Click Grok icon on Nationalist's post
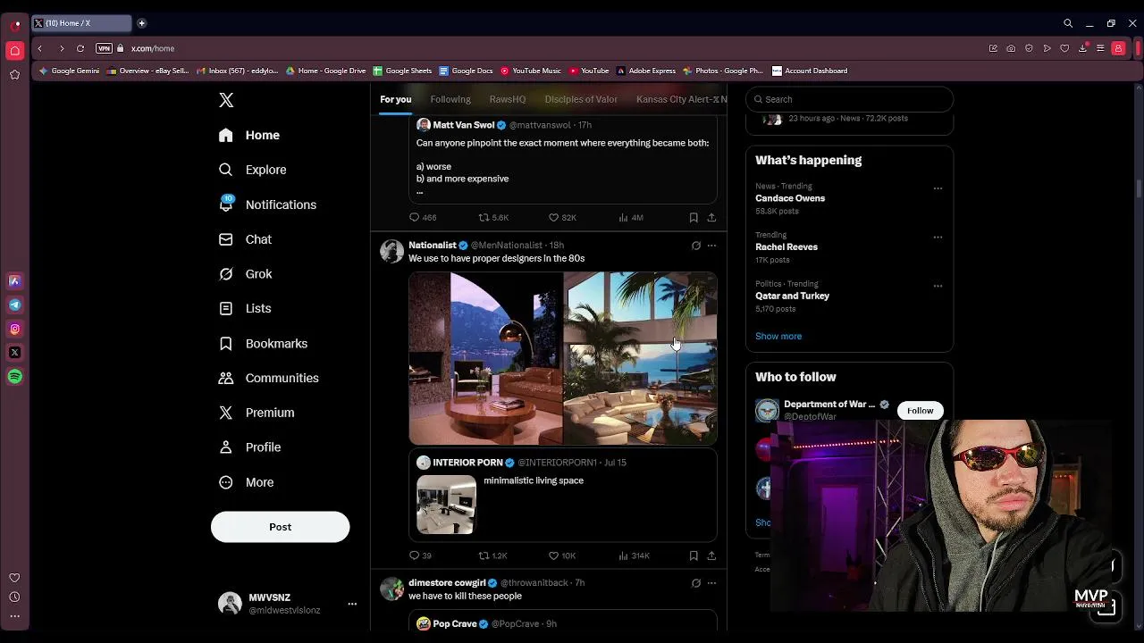The height and width of the screenshot is (643, 1144). (x=696, y=245)
